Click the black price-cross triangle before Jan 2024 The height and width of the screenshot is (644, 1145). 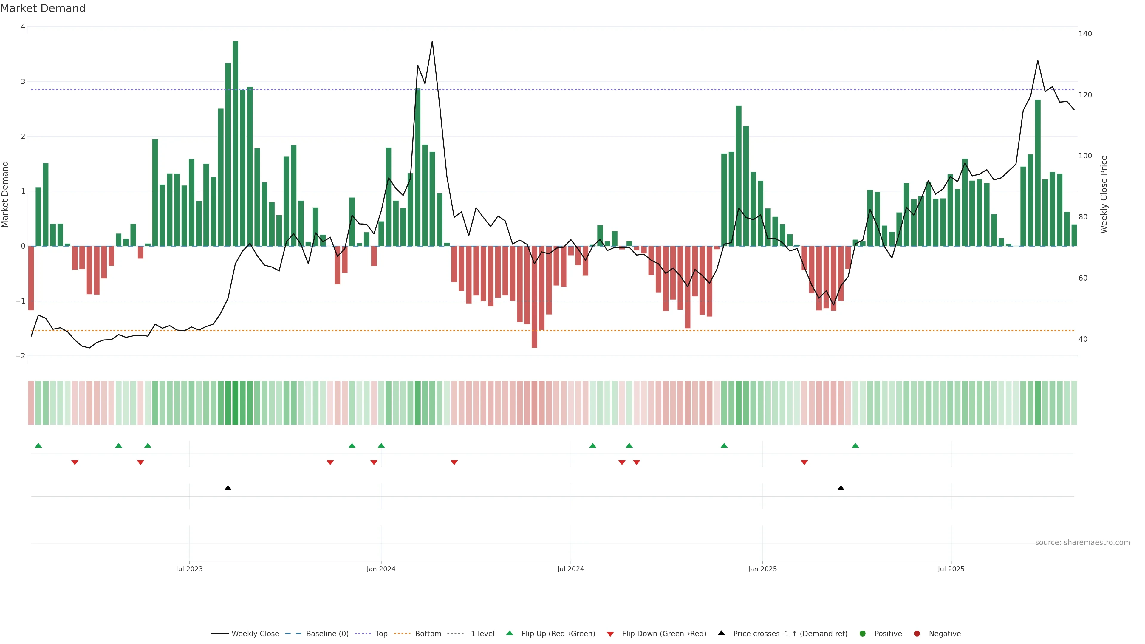coord(228,488)
